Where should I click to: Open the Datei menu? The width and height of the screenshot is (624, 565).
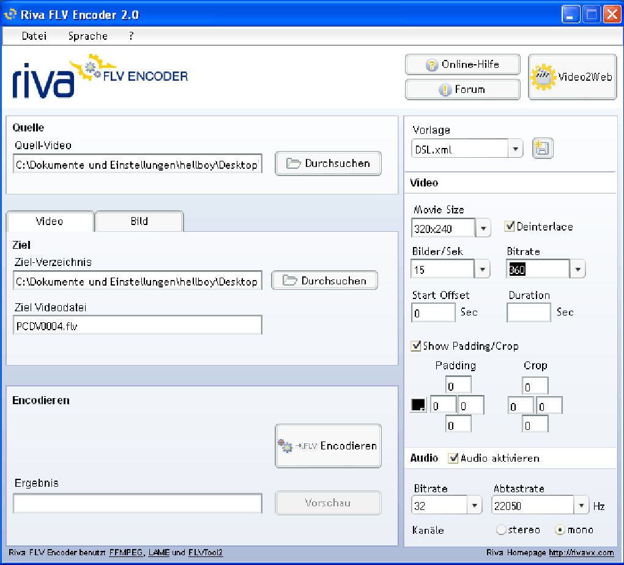click(34, 36)
